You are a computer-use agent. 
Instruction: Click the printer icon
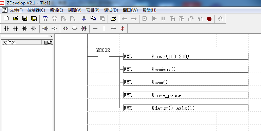coord(113,18)
